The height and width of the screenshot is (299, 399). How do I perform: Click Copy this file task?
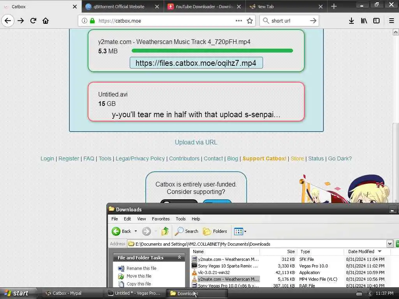click(x=139, y=284)
